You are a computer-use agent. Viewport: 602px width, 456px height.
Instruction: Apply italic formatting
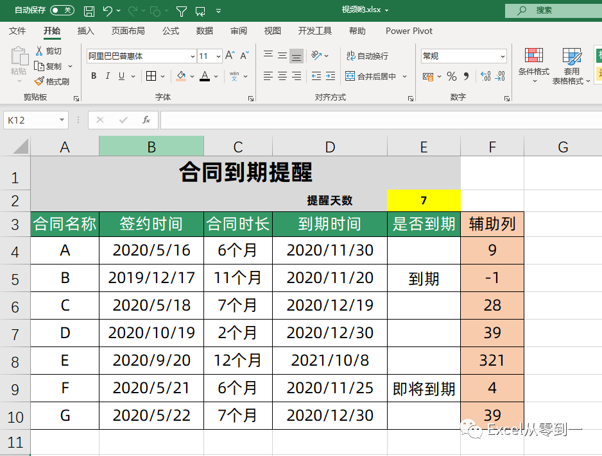coord(108,75)
